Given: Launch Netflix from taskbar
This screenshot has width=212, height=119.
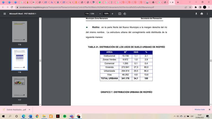Looking at the screenshot, I should click(x=58, y=116).
